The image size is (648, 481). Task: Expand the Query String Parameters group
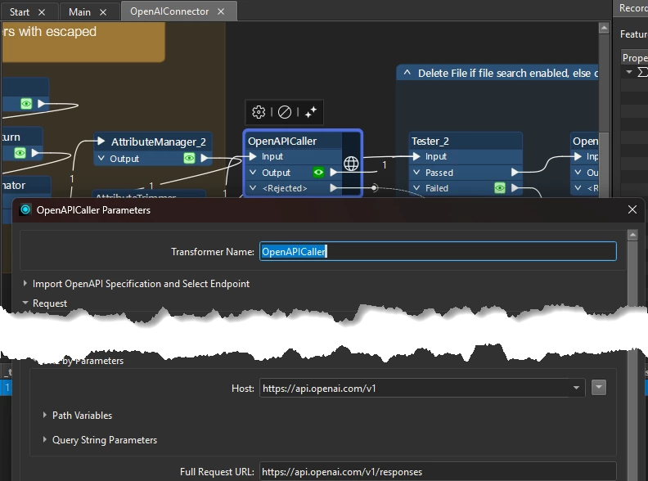45,439
